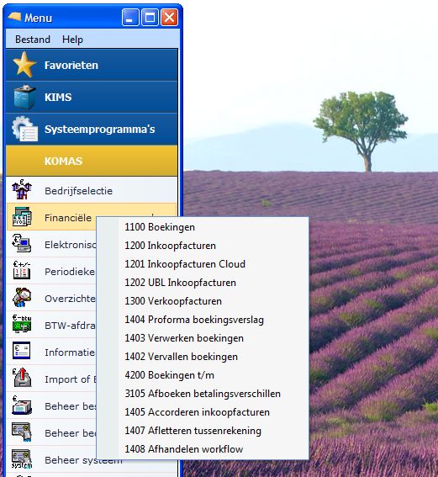
Task: Click the Periodieke ledger icon
Action: pyautogui.click(x=22, y=270)
